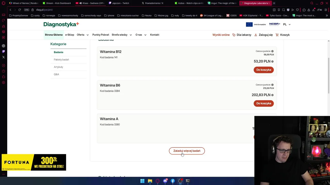This screenshot has height=185, width=330.
Task: Take a snapshot with the capture icon
Action: click(x=283, y=10)
